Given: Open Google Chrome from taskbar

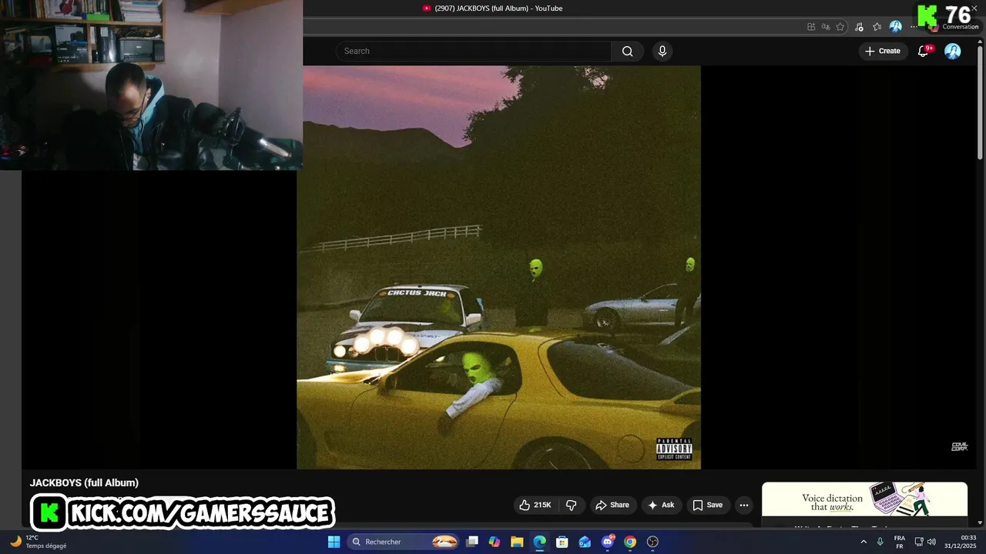Looking at the screenshot, I should [x=630, y=542].
